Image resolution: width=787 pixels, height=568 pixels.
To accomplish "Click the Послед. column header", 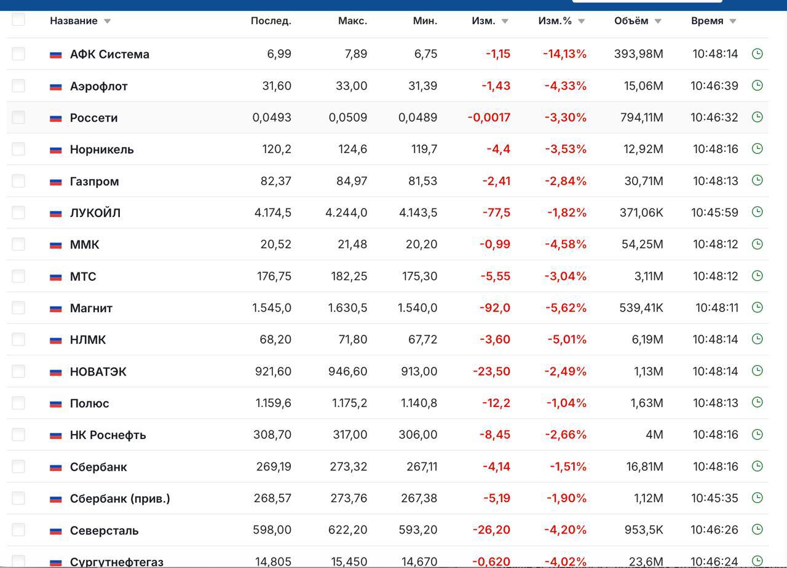I will click(271, 21).
